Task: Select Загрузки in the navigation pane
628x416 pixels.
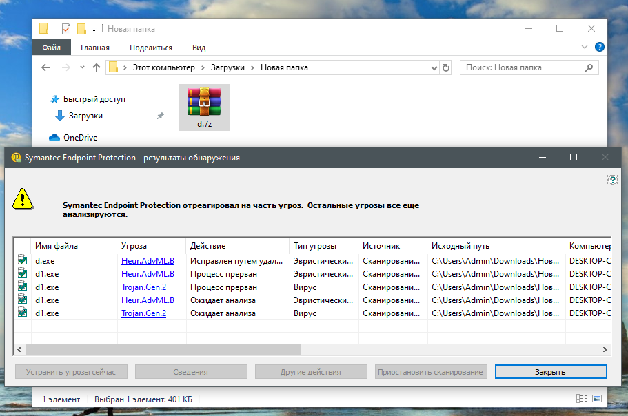Action: tap(85, 116)
